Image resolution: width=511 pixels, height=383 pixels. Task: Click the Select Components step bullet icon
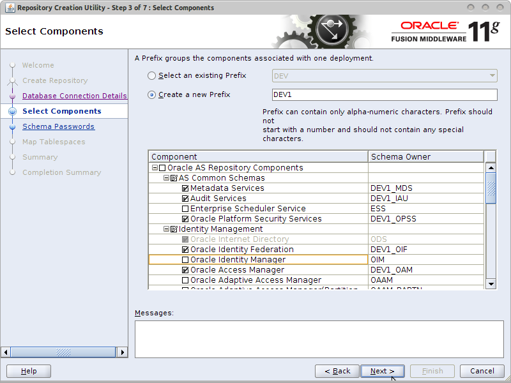tap(12, 111)
